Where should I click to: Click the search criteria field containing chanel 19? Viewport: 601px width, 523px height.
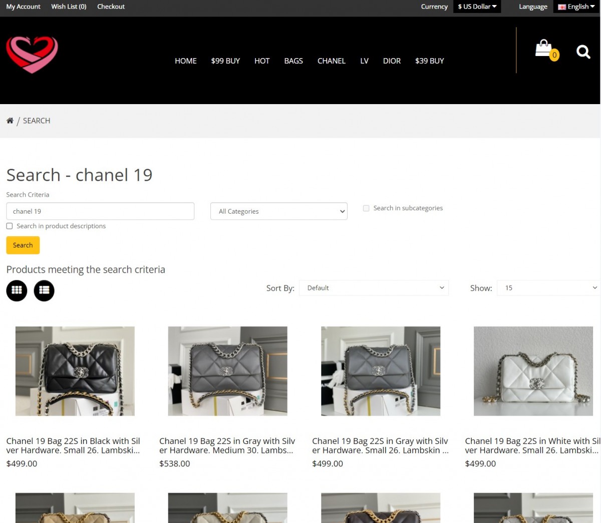point(100,211)
